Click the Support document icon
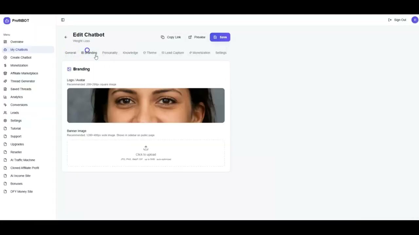This screenshot has width=419, height=235. point(5,136)
